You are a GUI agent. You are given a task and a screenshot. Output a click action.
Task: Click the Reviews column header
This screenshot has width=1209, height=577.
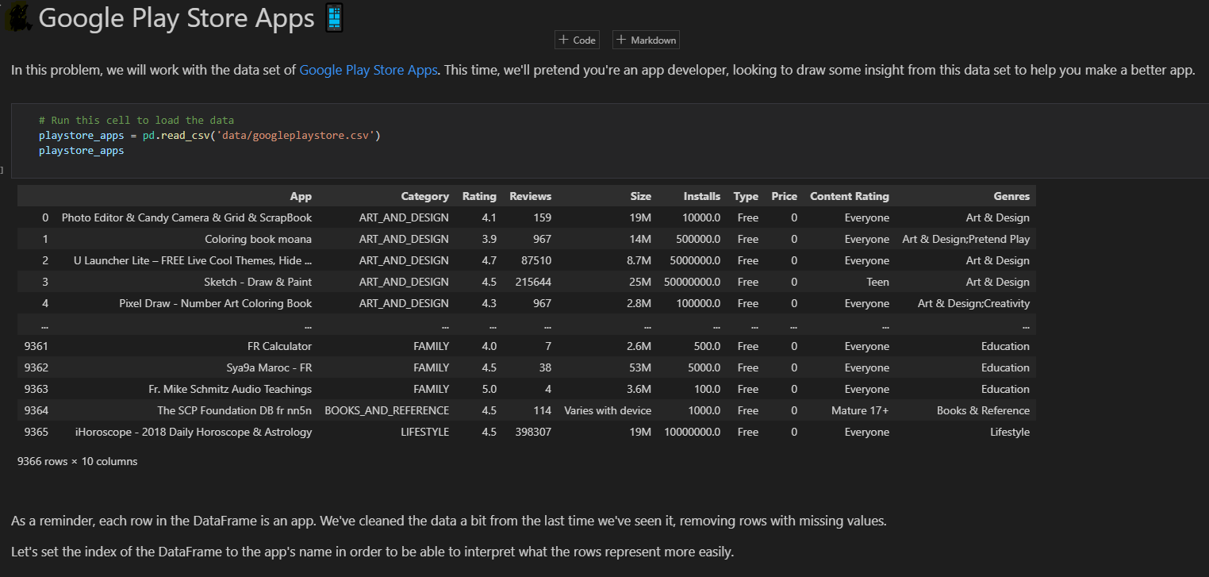[530, 196]
